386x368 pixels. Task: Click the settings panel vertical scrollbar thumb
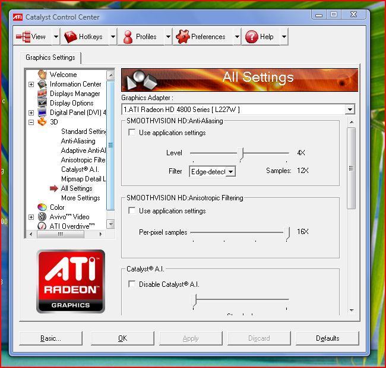tap(352, 168)
